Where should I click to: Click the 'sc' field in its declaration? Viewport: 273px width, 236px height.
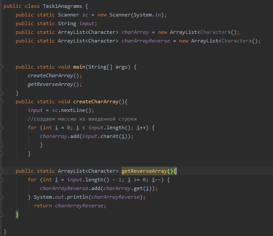coord(85,15)
